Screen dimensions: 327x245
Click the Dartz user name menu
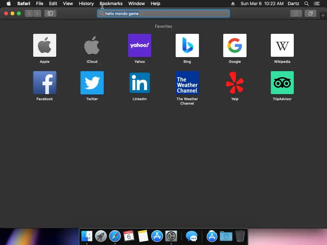click(293, 4)
